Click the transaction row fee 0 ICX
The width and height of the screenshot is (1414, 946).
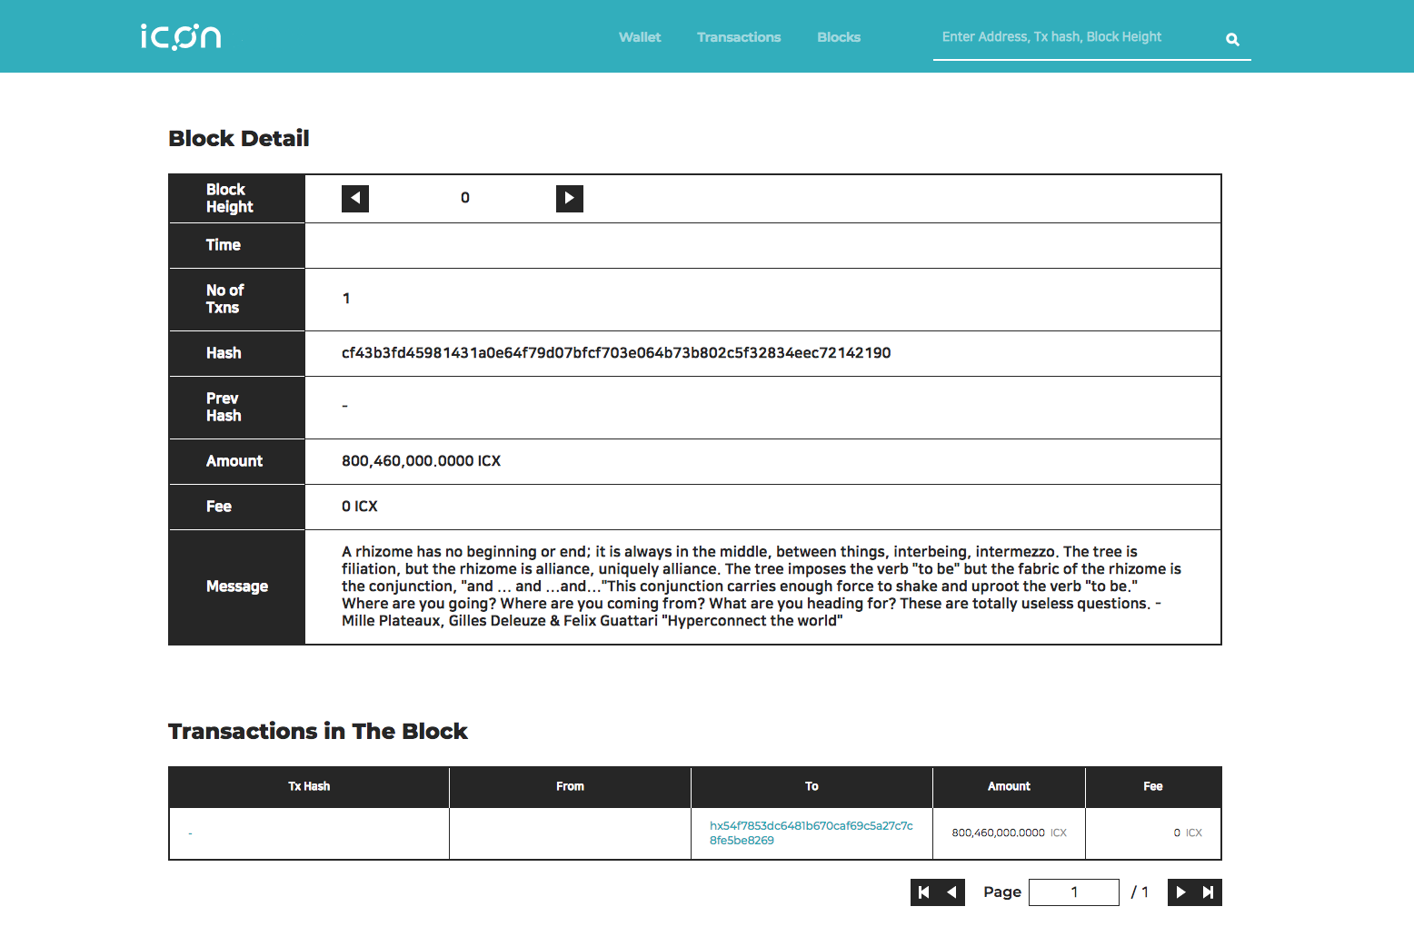1188,833
